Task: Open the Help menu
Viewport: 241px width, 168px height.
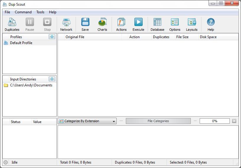Action: pyautogui.click(x=53, y=12)
